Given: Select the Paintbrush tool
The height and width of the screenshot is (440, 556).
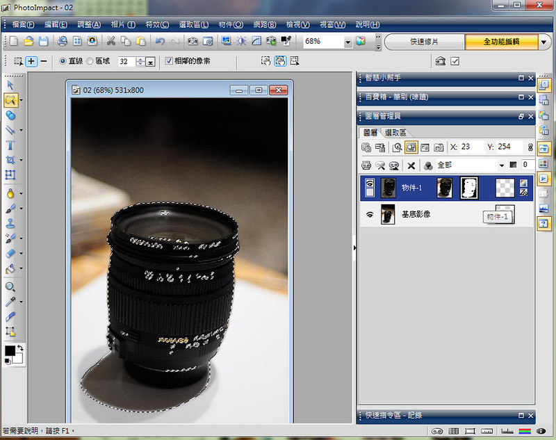Looking at the screenshot, I should (10, 209).
